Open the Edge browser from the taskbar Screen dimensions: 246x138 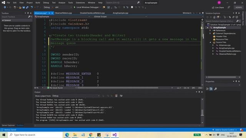tap(67, 135)
